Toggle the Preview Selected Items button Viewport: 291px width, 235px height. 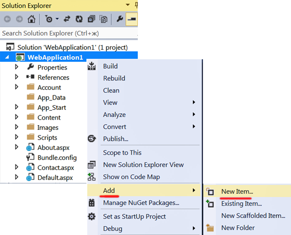click(x=132, y=19)
